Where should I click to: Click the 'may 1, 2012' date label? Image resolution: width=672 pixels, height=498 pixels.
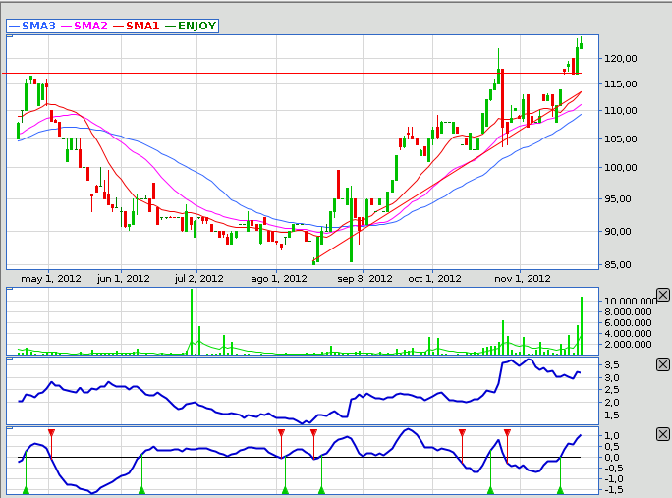51,279
